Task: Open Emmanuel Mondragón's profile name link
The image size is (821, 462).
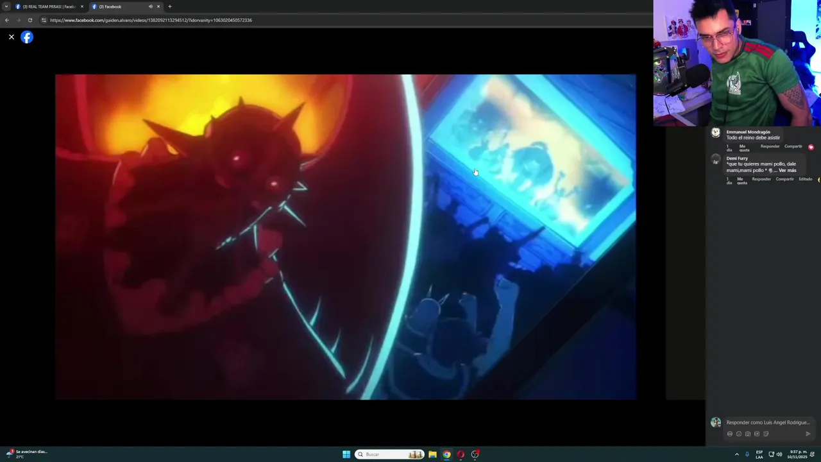Action: [749, 132]
